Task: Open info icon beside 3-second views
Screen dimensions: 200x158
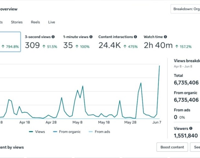Action: (53, 37)
